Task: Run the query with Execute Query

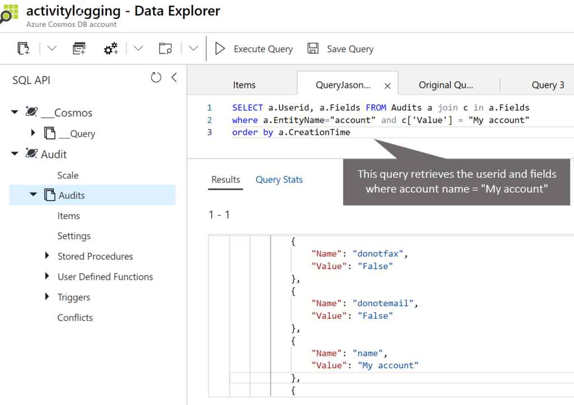Action: pyautogui.click(x=254, y=49)
